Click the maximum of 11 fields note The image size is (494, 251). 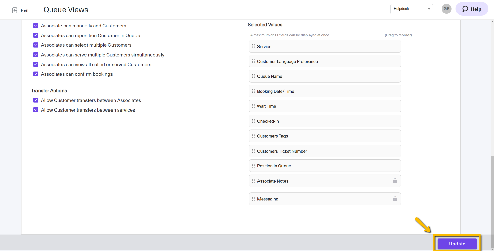point(290,35)
